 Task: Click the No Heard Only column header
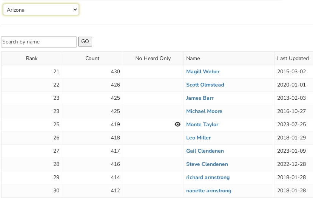pyautogui.click(x=153, y=58)
